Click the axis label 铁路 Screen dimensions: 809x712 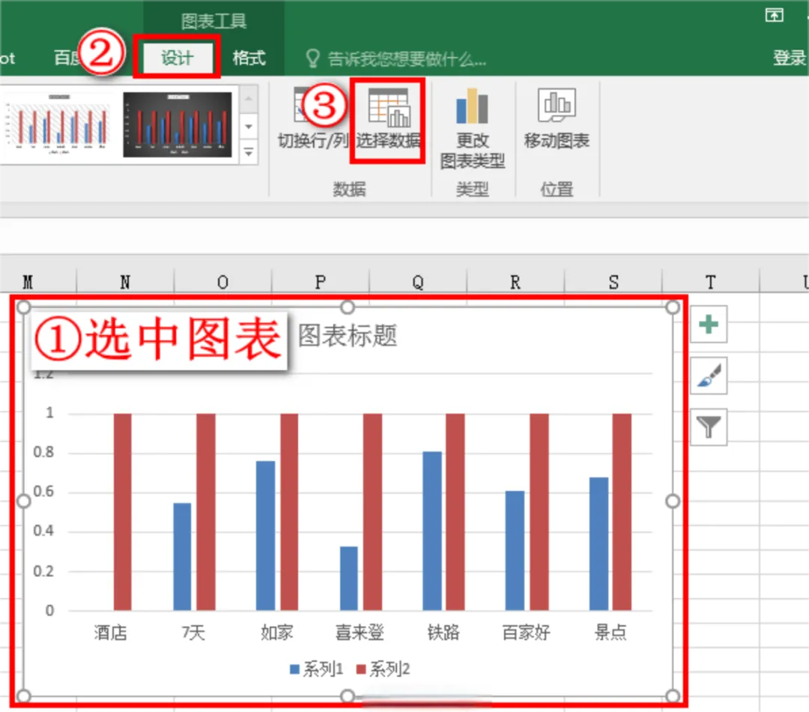pyautogui.click(x=443, y=632)
